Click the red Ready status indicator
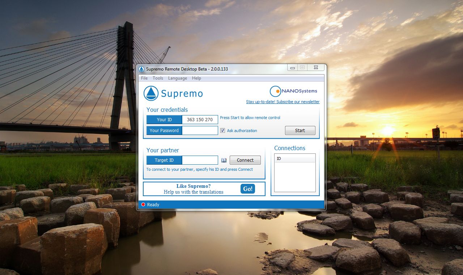463x275 pixels. (x=143, y=205)
